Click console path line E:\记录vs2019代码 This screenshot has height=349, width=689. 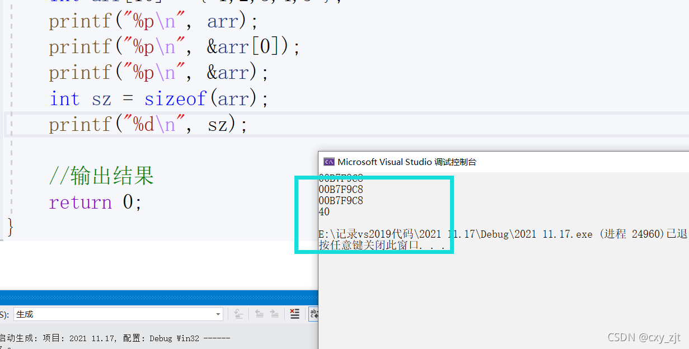[503, 234]
